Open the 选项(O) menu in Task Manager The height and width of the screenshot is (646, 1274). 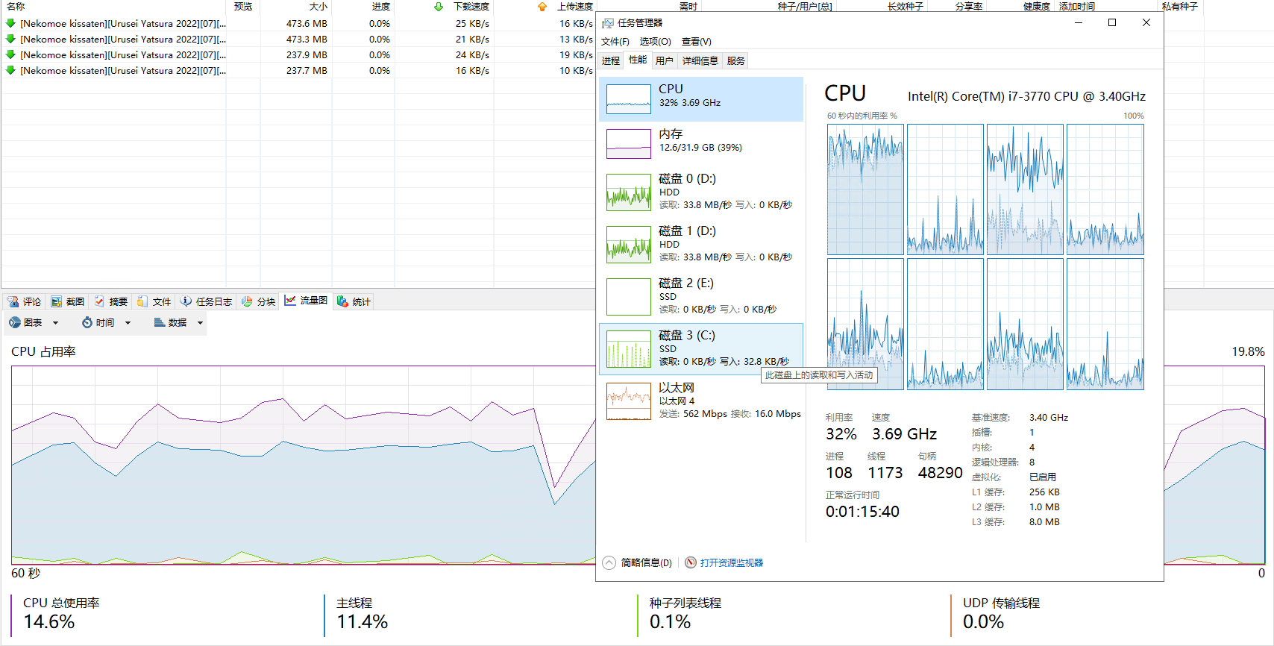[655, 42]
